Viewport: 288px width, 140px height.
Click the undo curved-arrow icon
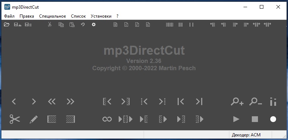[x=83, y=24]
